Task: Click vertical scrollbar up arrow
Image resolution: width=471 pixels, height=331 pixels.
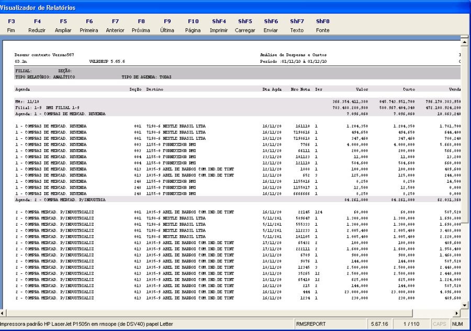Action: (464, 42)
